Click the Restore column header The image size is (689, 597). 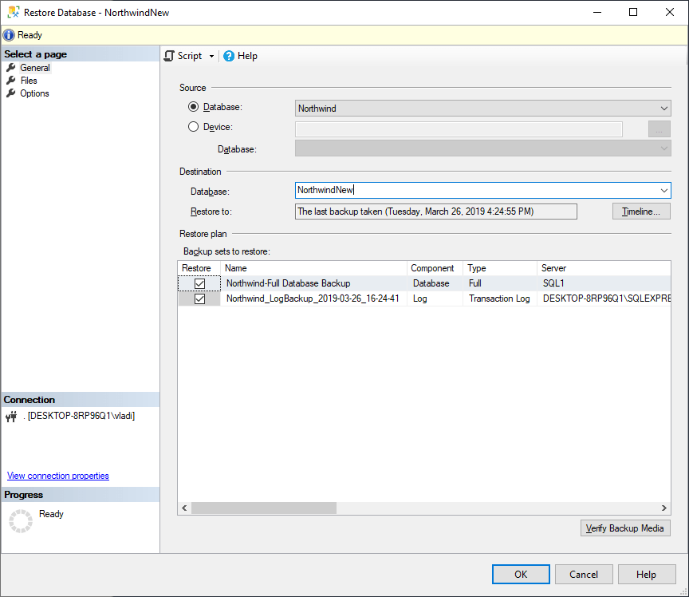199,268
